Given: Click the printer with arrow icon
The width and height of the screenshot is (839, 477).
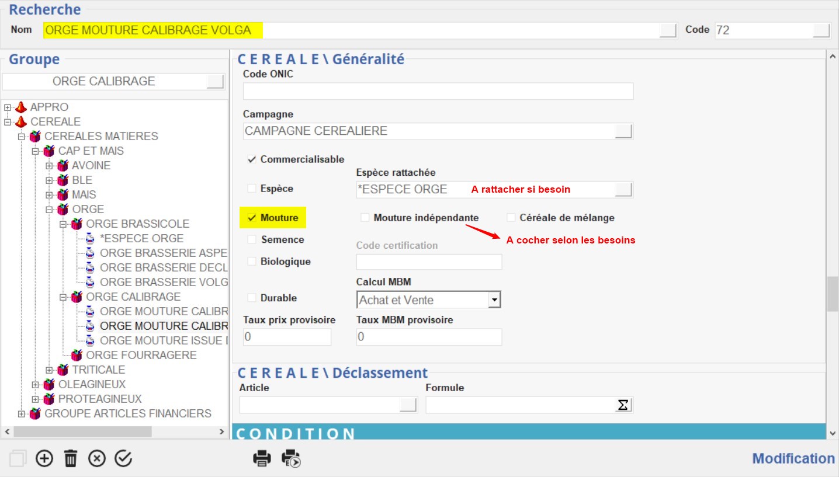Looking at the screenshot, I should pos(291,459).
